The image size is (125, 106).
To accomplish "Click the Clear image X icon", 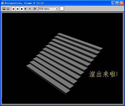I will coord(35,9).
